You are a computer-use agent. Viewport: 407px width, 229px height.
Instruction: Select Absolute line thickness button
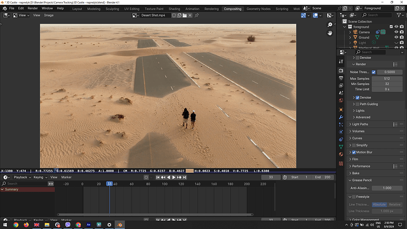[379, 205]
